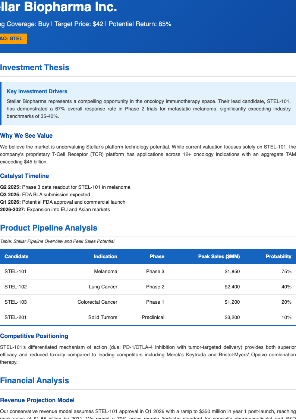The image size is (296, 419).
Task: Click the 10% probability cell
Action: coord(286,317)
